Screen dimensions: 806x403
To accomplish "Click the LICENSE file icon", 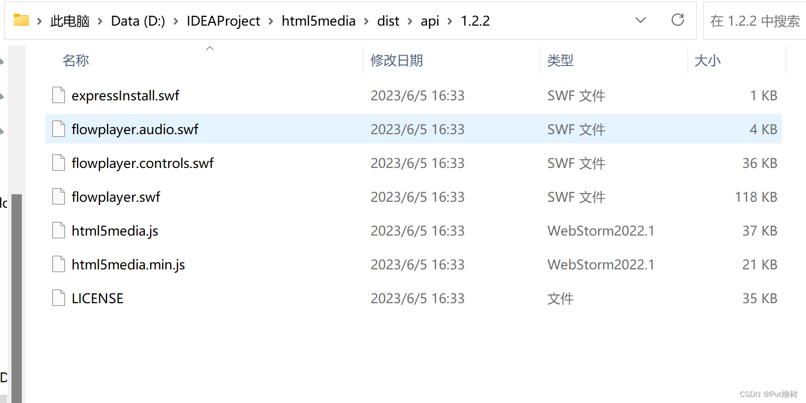I will click(x=58, y=298).
